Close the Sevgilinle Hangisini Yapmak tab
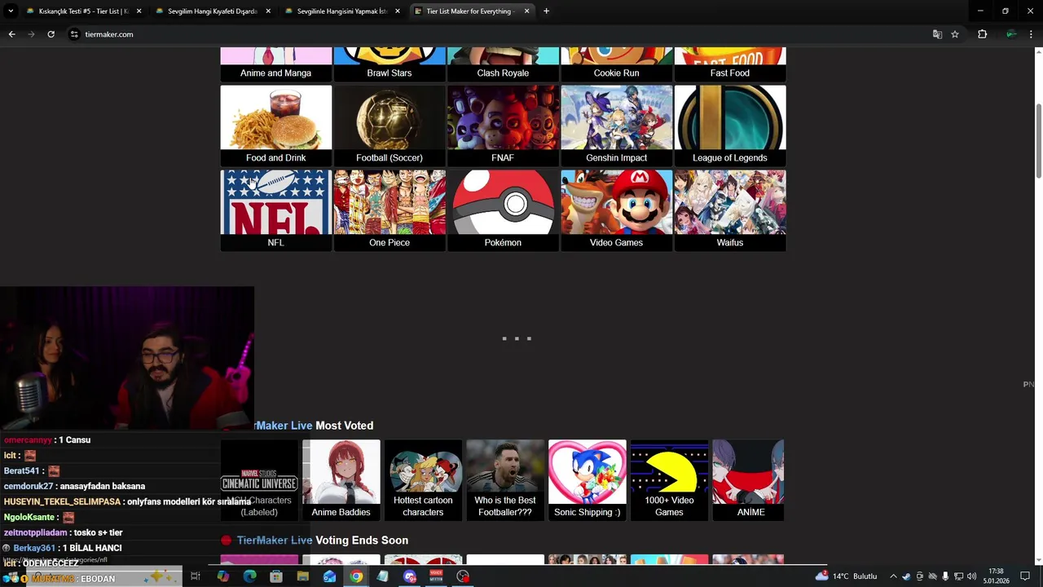 (x=397, y=11)
